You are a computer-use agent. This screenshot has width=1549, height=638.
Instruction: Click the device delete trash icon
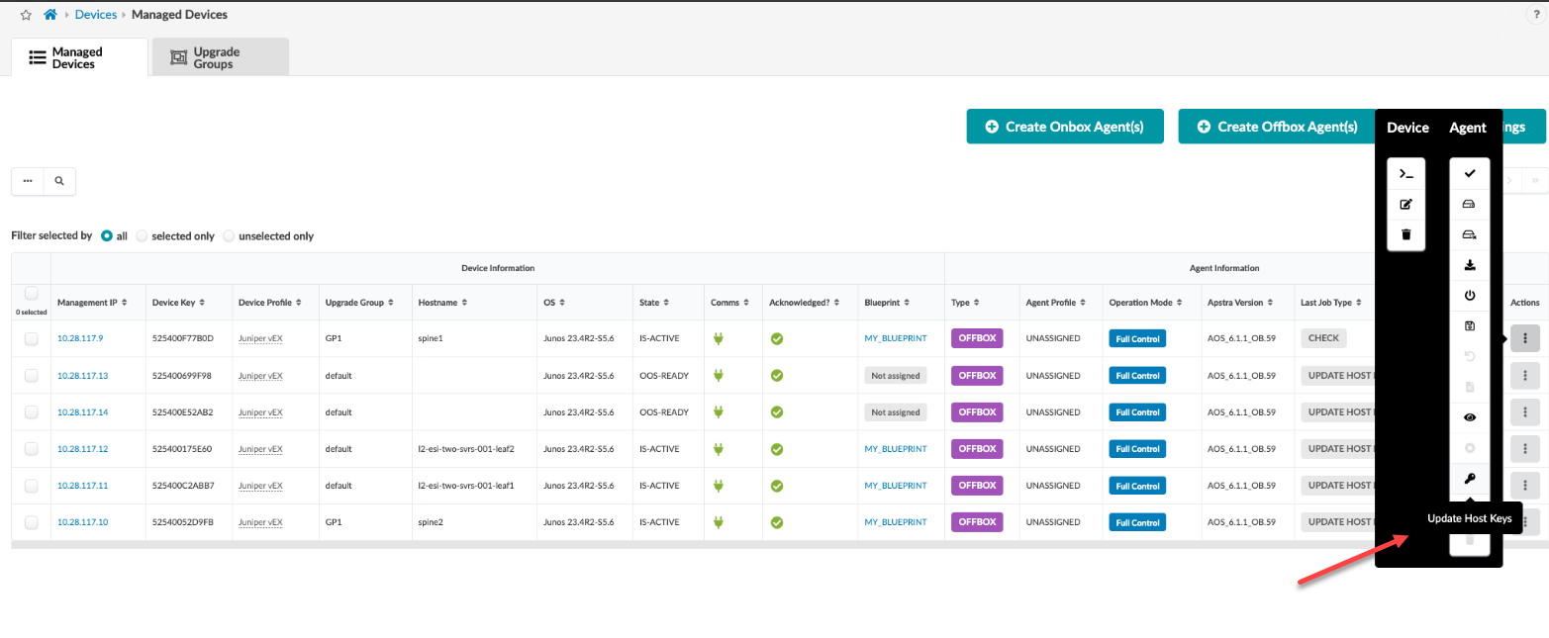point(1405,234)
